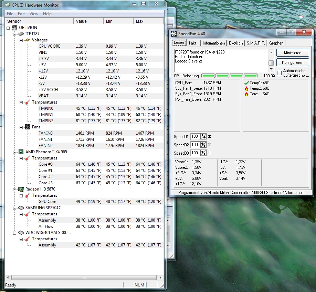Open the View menu
Viewport: 316px width, 292px height.
coord(34,14)
